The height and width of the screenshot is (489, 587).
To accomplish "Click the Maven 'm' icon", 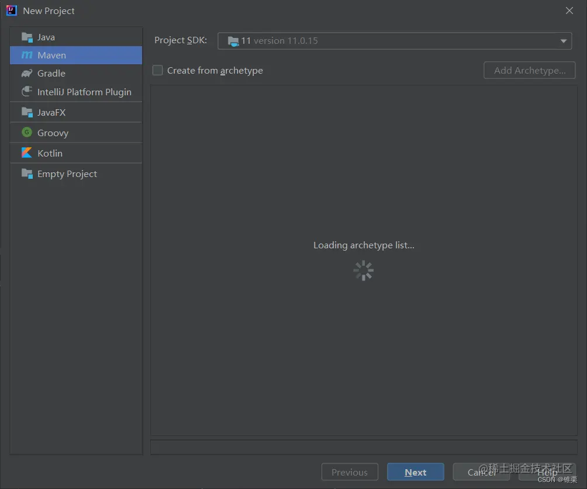I will tap(27, 55).
